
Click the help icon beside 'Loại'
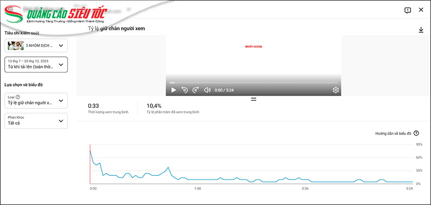pos(18,97)
